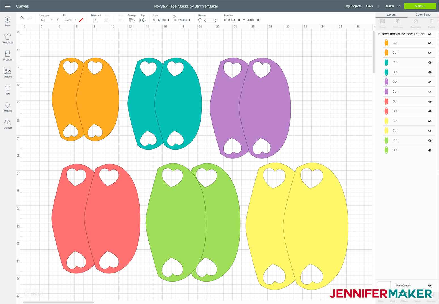Click the UnGroup icon in Layers panel
This screenshot has height=304, width=439.
(398, 21)
